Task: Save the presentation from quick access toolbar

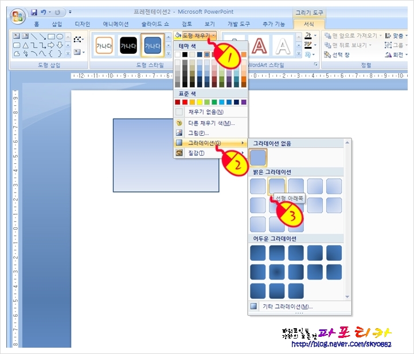Action: coord(34,12)
